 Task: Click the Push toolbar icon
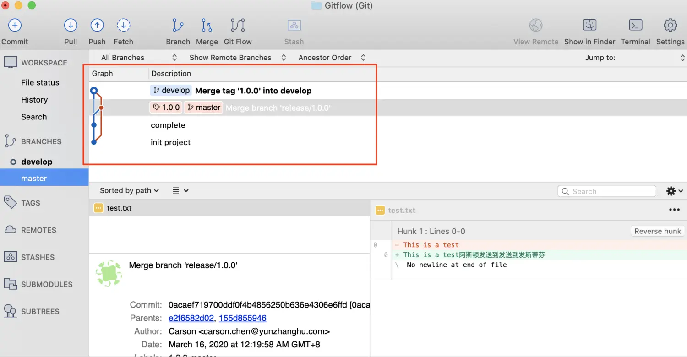[x=97, y=26]
